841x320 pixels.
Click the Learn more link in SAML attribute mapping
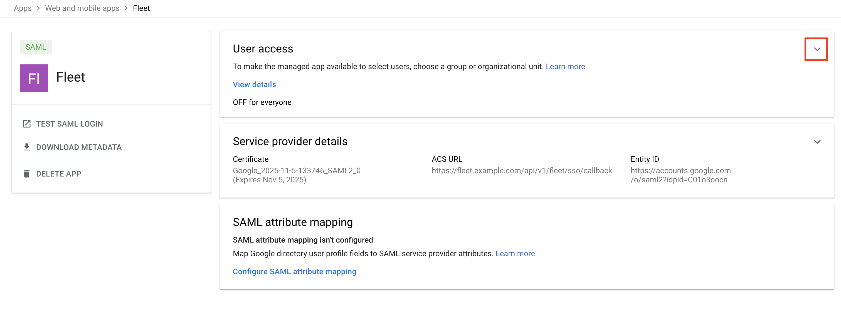pos(516,253)
